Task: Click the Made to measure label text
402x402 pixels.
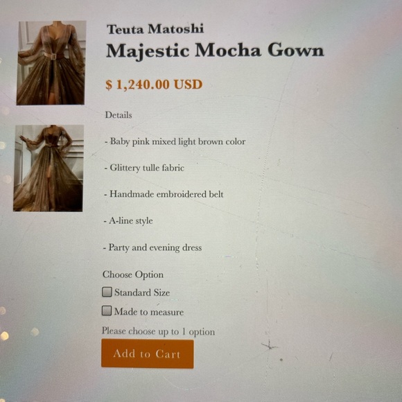Action: 149,312
